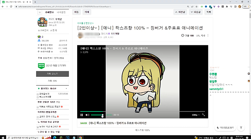This screenshot has height=139, width=251.
Task: Open 통계 statistics with chart icon
Action: 53,30
